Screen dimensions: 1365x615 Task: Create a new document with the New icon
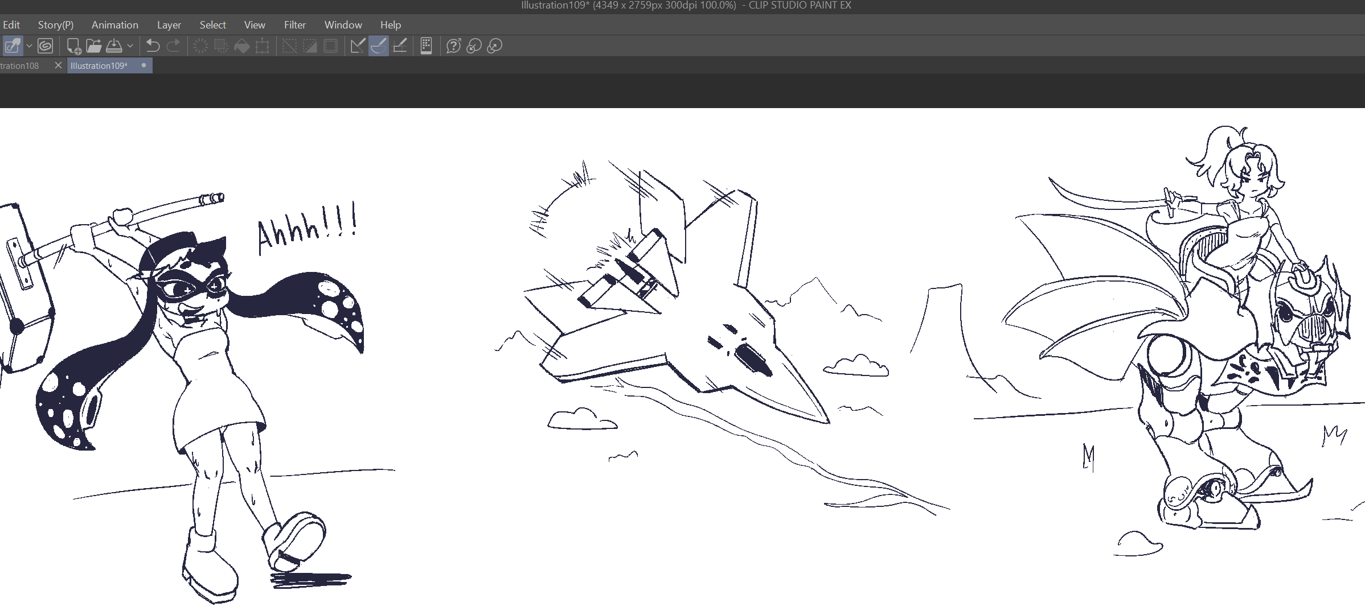click(73, 46)
